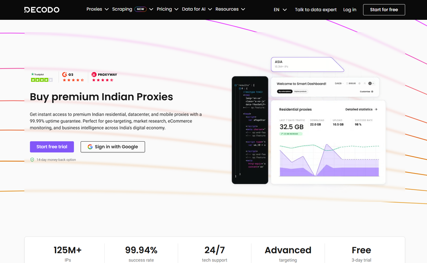Click the 32.5 GB traffic value
The image size is (427, 263).
292,127
